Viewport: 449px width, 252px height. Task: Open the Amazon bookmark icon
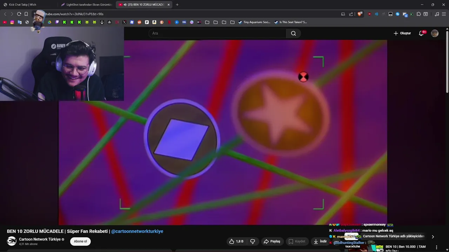pyautogui.click(x=154, y=22)
